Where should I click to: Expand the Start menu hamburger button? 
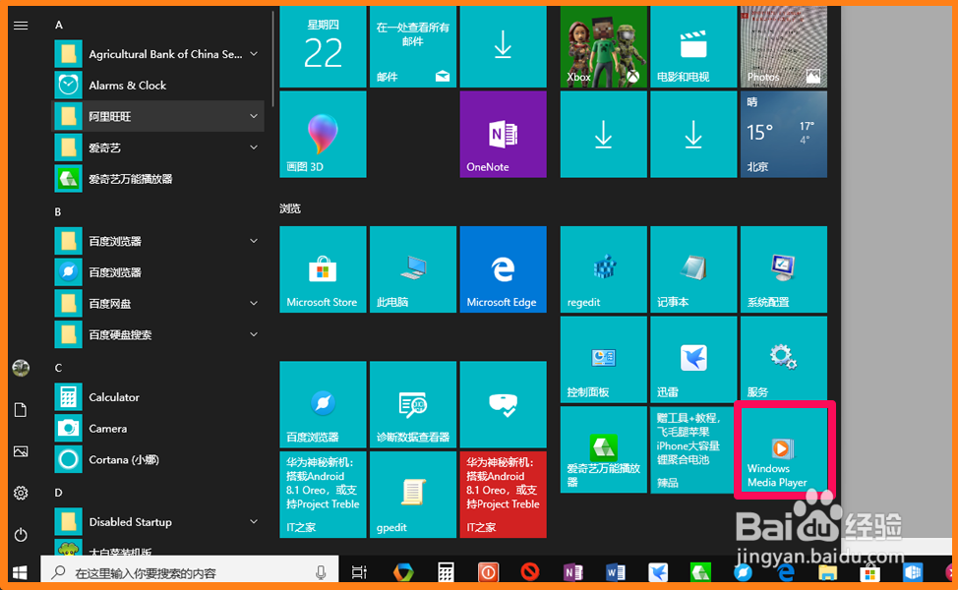point(21,25)
